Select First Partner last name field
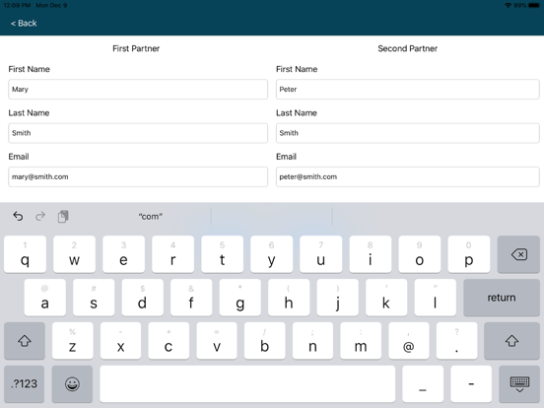The height and width of the screenshot is (408, 544). click(x=138, y=133)
